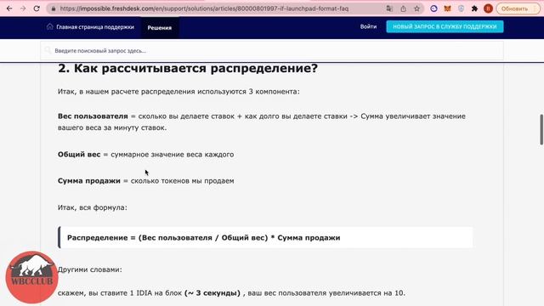
Task: Click the bold text Общий вес
Action: (79, 155)
